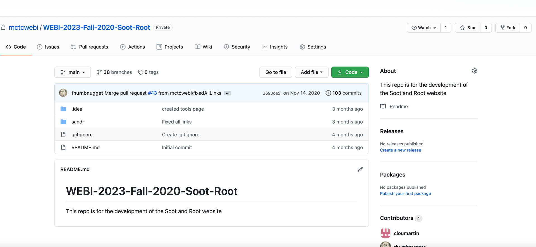Open the Watch notifications dropdown
This screenshot has width=536, height=247.
424,28
